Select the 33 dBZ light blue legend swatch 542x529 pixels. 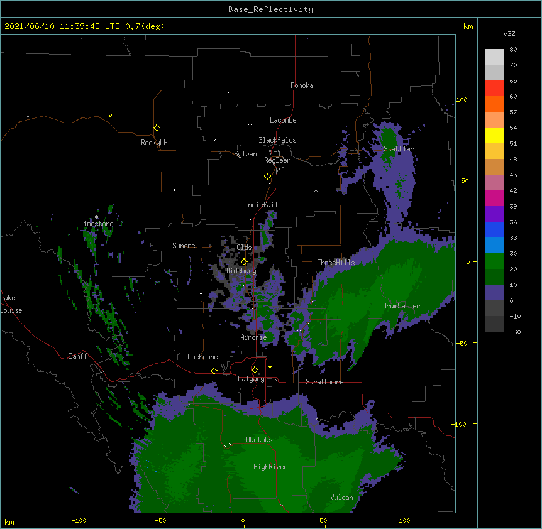[x=494, y=245]
